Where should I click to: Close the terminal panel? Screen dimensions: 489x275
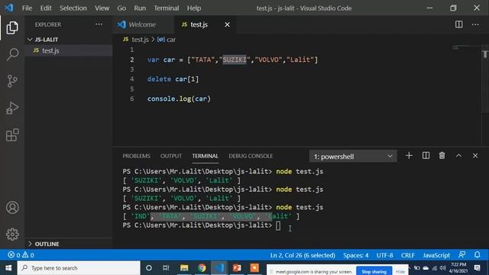coord(475,156)
